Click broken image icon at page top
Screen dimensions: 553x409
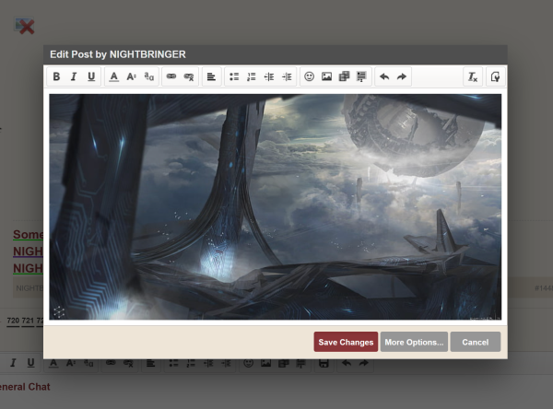(24, 27)
